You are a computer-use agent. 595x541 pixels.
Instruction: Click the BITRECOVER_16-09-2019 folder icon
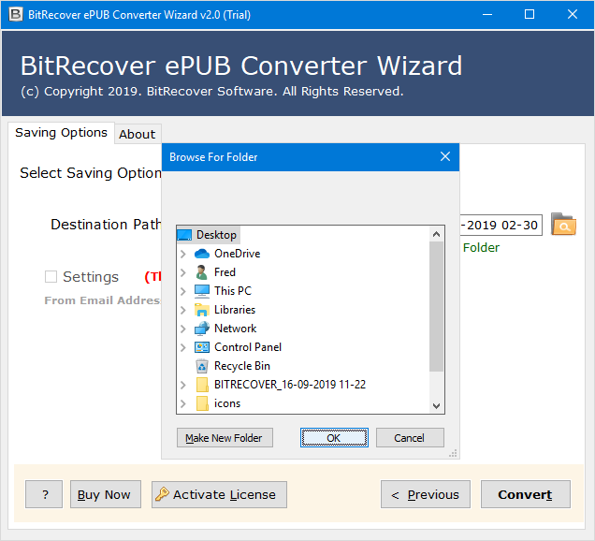tap(202, 385)
